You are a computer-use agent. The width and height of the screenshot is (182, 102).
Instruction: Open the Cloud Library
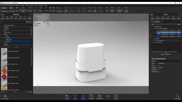pos(5,97)
